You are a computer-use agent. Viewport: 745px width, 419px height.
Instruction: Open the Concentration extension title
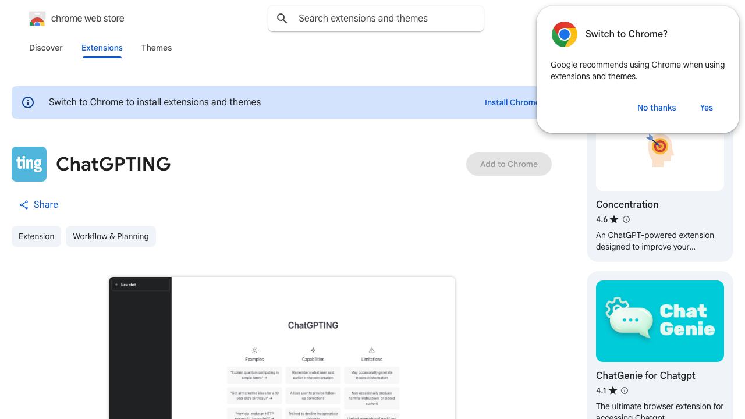[627, 204]
